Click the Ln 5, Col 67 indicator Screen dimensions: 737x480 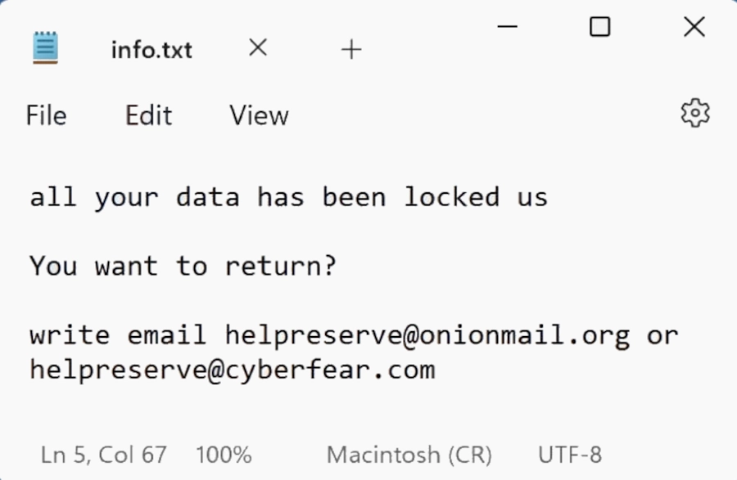tap(104, 455)
